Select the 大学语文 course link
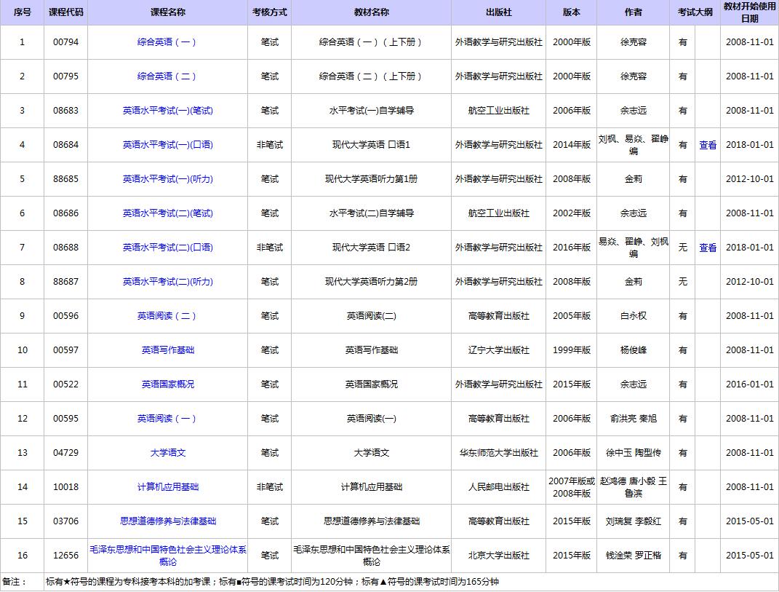The image size is (779, 592). coord(167,453)
